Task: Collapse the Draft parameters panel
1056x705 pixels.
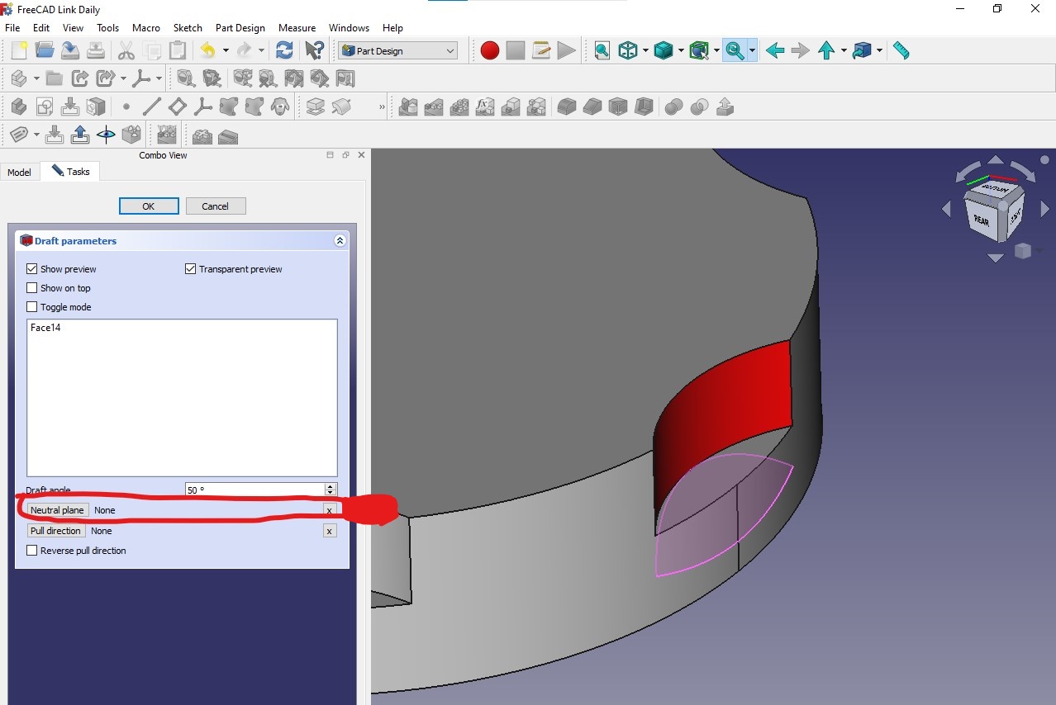Action: point(340,241)
